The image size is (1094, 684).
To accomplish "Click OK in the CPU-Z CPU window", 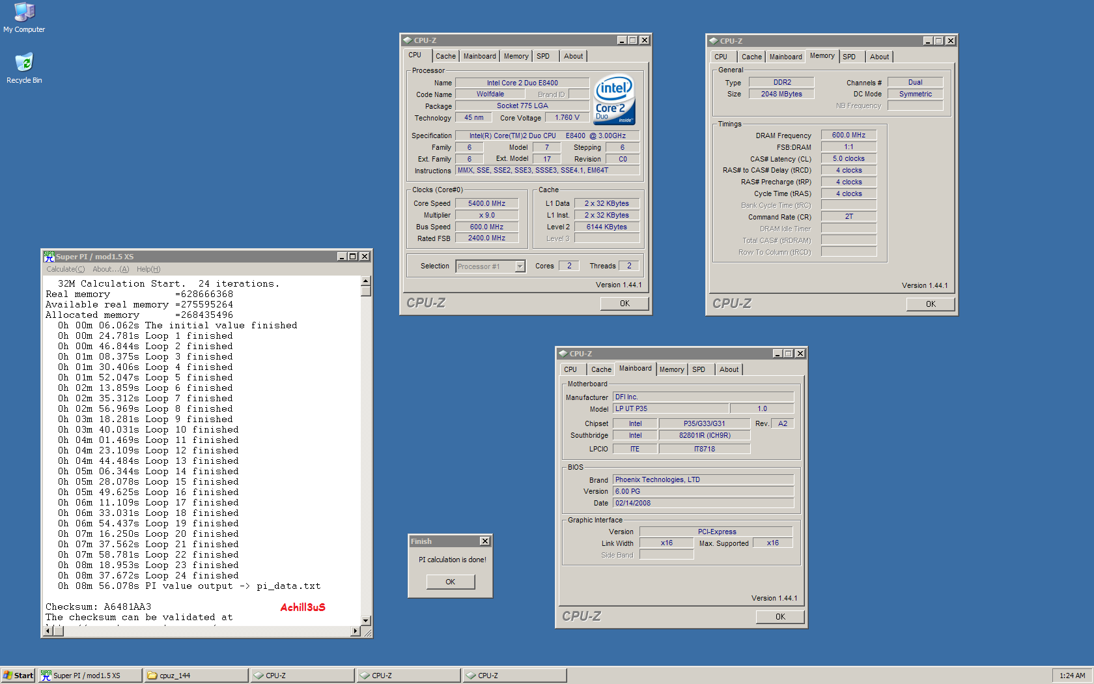I will [x=625, y=304].
